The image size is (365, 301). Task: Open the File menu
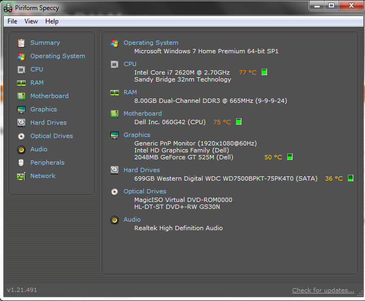[12, 21]
